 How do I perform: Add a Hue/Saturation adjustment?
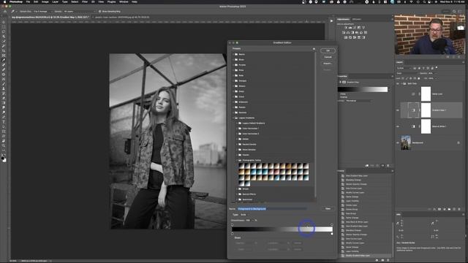coord(344,32)
